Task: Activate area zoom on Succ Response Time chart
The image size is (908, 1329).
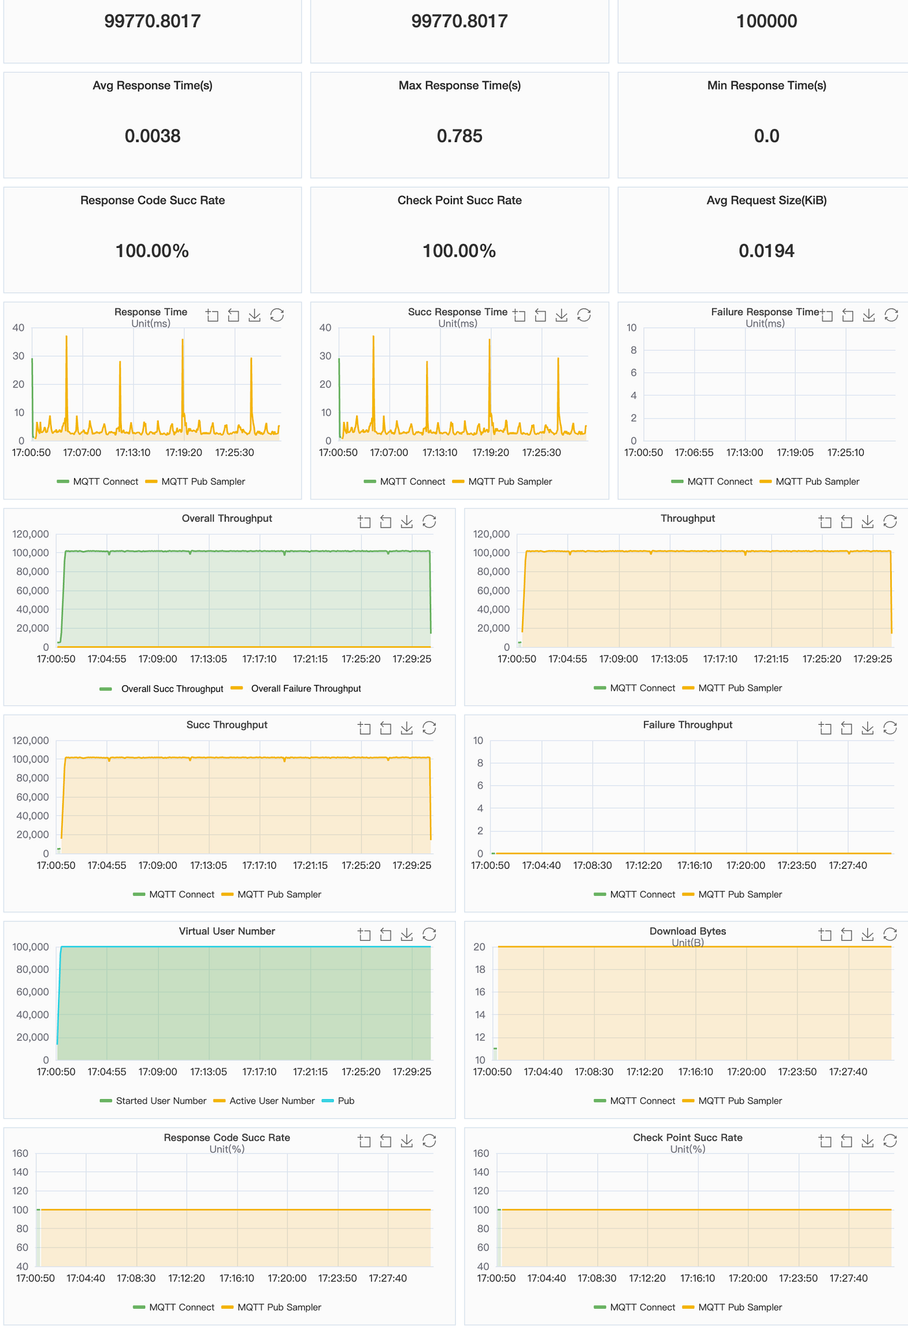Action: pyautogui.click(x=519, y=315)
